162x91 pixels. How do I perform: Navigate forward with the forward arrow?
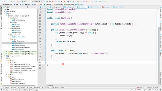(14, 2)
